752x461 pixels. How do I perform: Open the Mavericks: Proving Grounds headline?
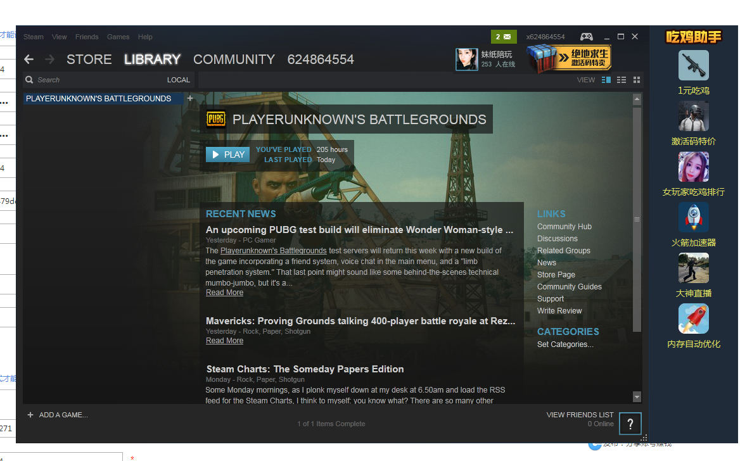tap(360, 321)
